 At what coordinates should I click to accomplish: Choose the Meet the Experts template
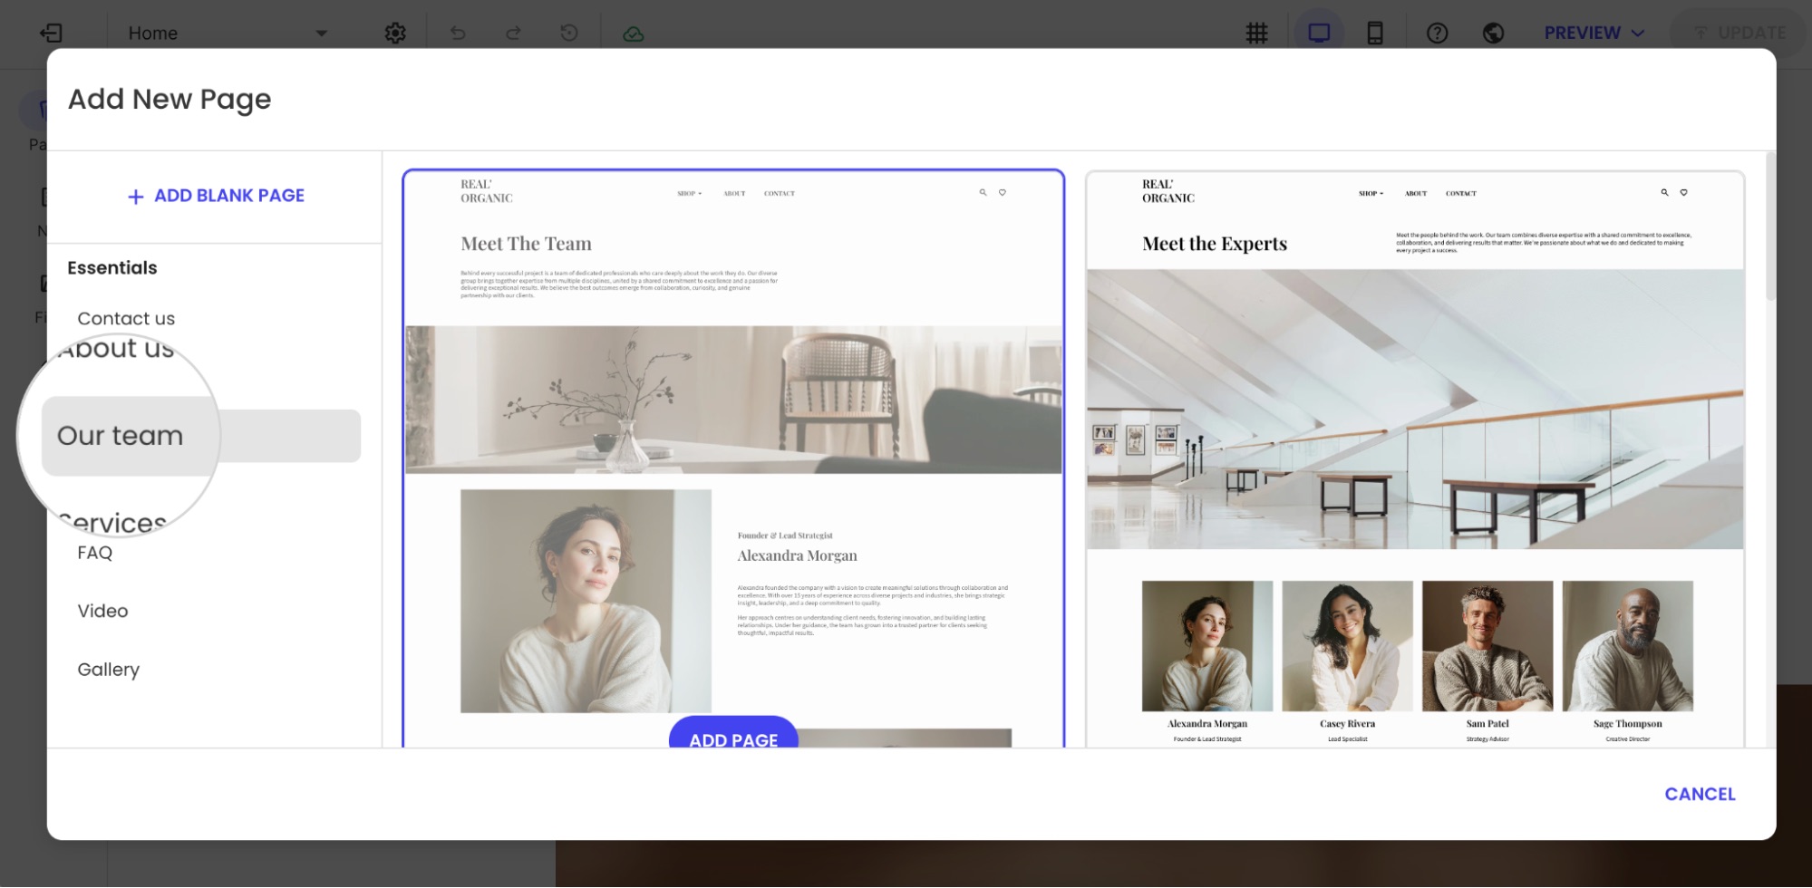[x=1415, y=458]
